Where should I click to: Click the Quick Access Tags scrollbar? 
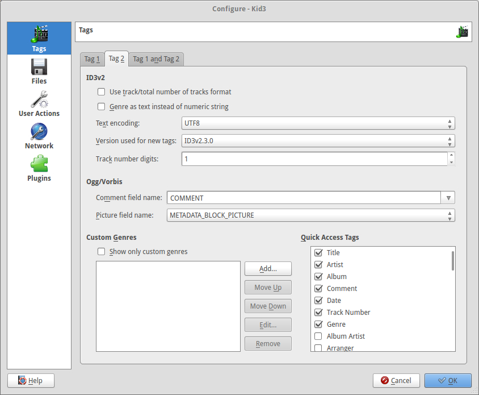[x=453, y=261]
